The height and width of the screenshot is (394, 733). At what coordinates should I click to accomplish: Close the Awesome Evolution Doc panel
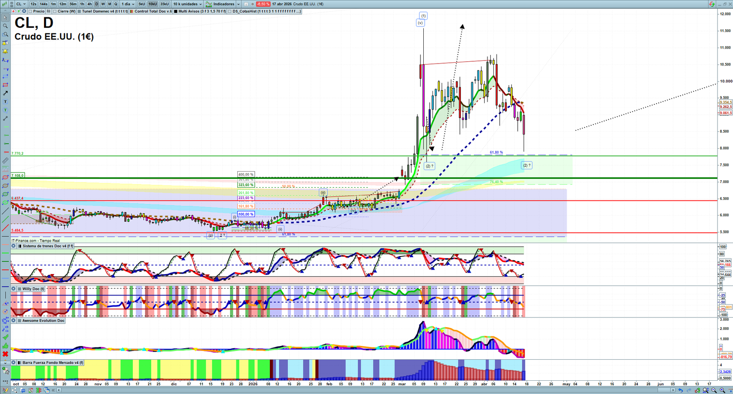[x=14, y=320]
